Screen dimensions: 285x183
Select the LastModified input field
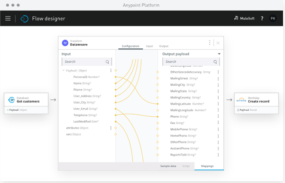coord(86,121)
